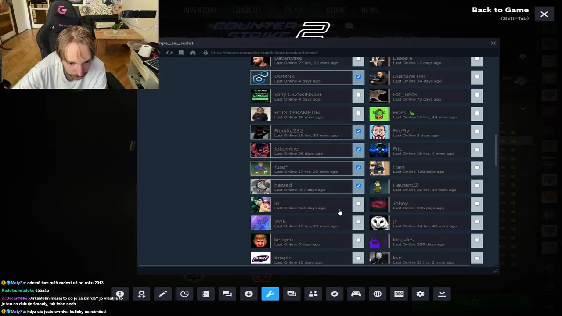Select the ksn friend name
Screen dimensions: 562x316
[x=397, y=258]
